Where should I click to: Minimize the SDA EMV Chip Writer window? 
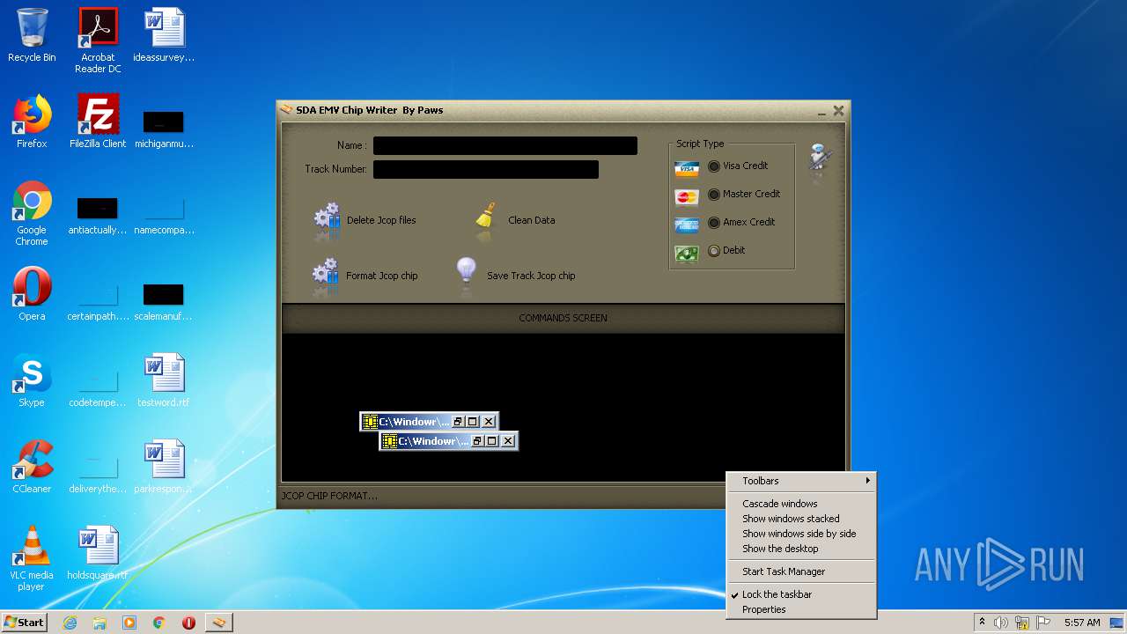pos(821,112)
